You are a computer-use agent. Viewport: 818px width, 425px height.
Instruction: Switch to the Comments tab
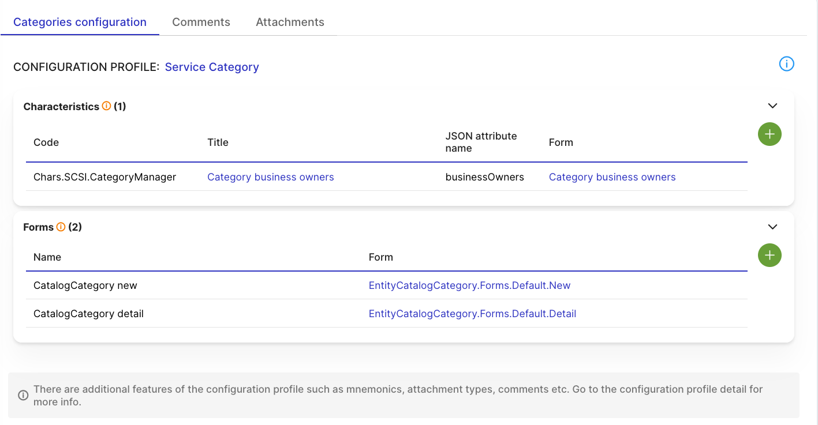(x=201, y=22)
